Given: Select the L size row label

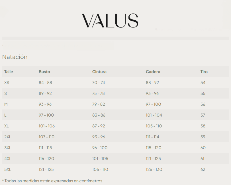Looking at the screenshot, I should [5, 115].
